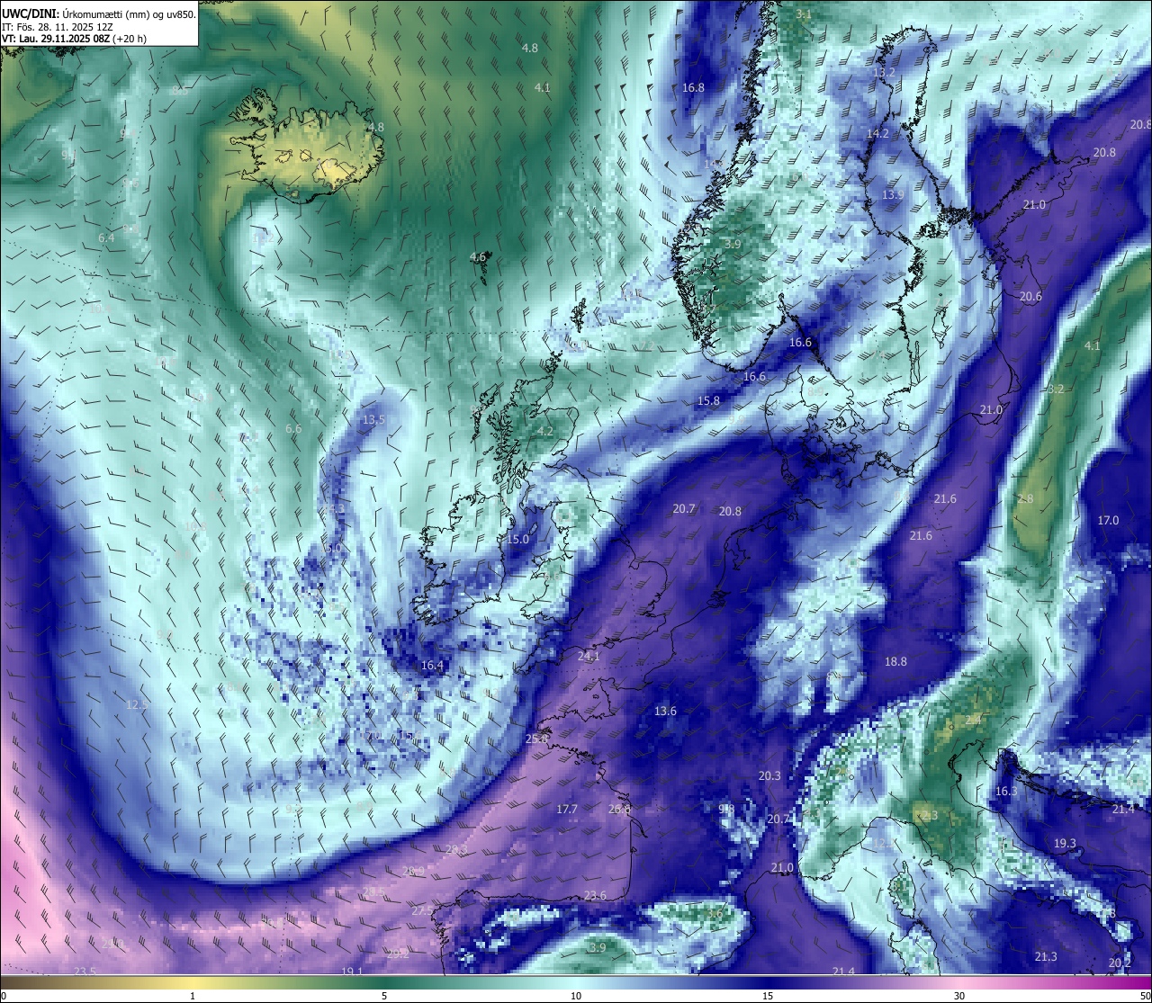Click the colorbar tick label 10

(x=576, y=996)
